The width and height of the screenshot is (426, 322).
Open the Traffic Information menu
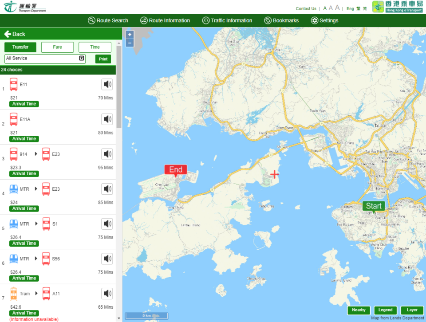(x=227, y=20)
